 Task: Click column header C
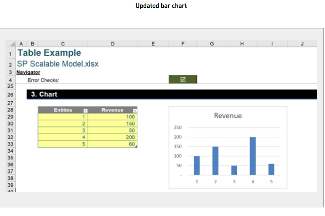(x=62, y=44)
